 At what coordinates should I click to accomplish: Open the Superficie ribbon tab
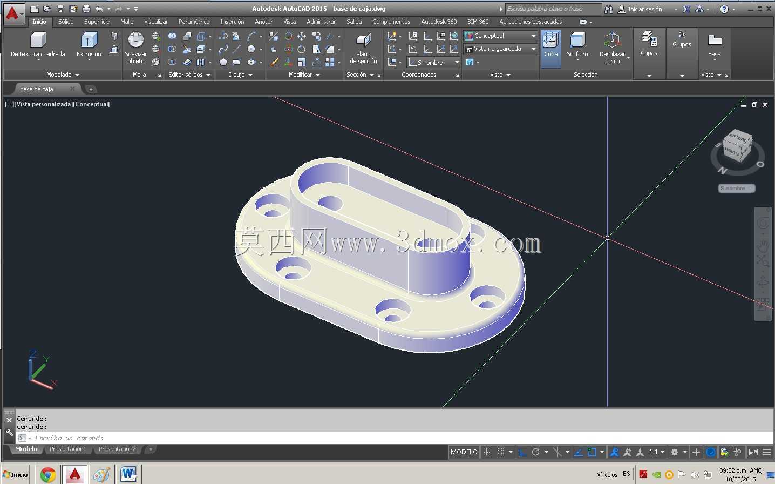tap(97, 22)
